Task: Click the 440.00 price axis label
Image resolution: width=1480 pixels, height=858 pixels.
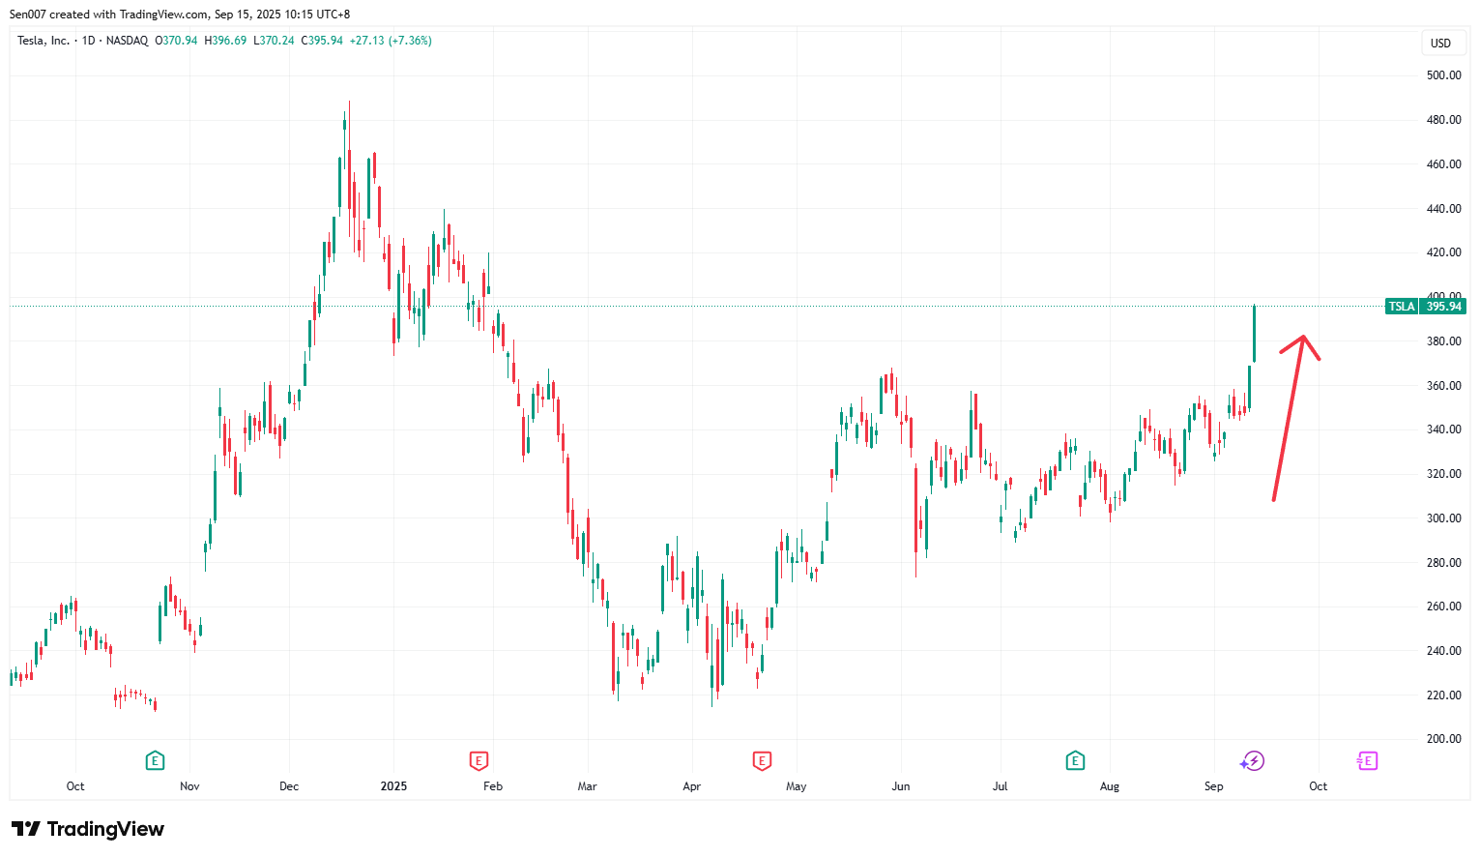Action: tap(1444, 209)
